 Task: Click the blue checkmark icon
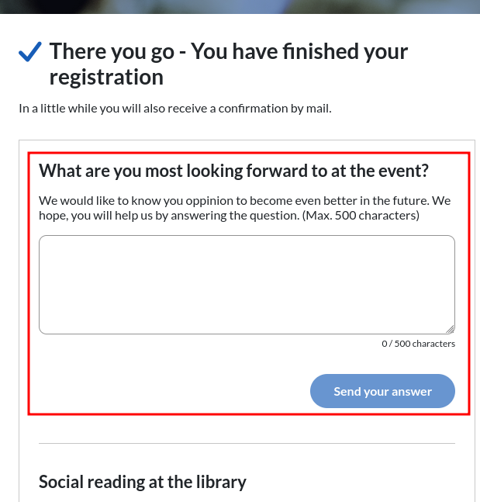coord(30,53)
